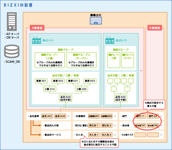Select the 取引先1 customer box
This screenshot has height=150, width=172.
pyautogui.click(x=94, y=125)
